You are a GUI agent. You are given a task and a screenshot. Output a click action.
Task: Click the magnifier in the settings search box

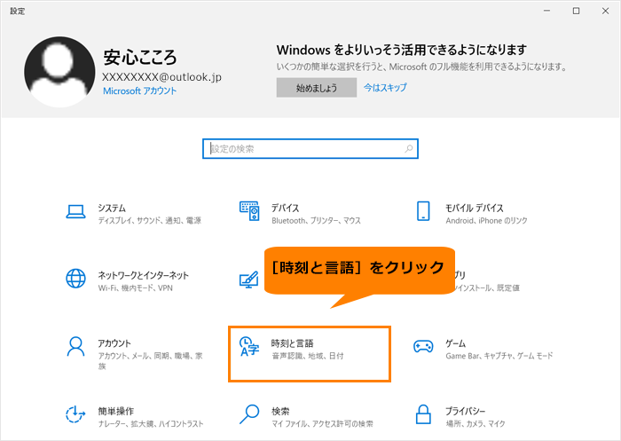pyautogui.click(x=409, y=149)
